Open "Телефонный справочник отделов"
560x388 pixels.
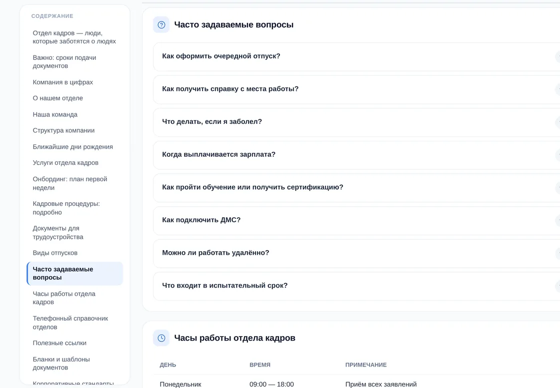[x=74, y=323]
